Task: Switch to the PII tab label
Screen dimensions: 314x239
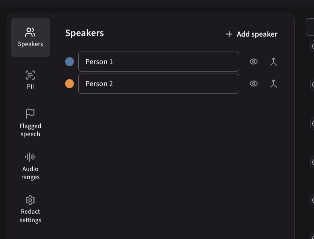Action: click(30, 87)
